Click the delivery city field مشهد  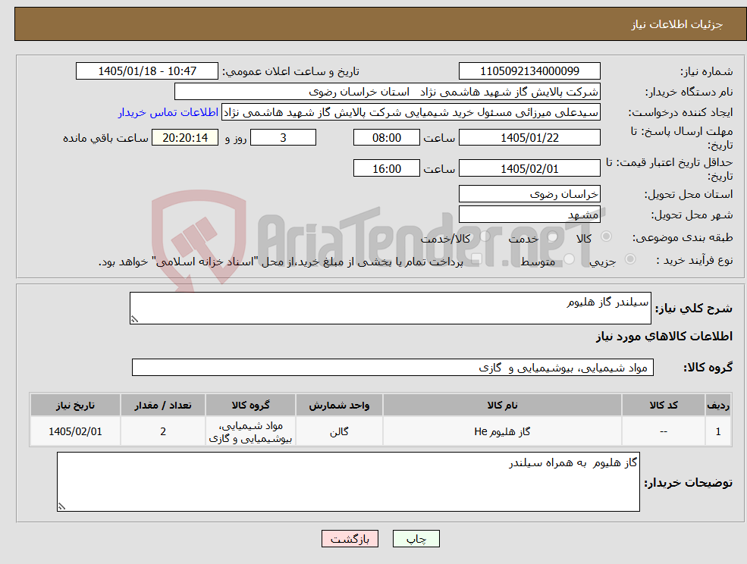coord(529,215)
